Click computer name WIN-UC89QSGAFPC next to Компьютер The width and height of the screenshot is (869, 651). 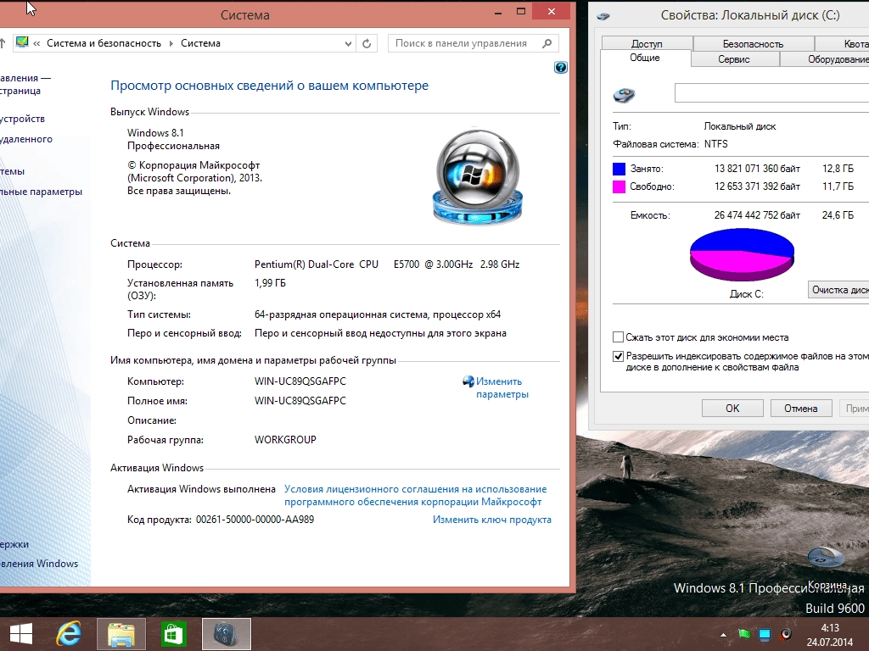click(300, 381)
